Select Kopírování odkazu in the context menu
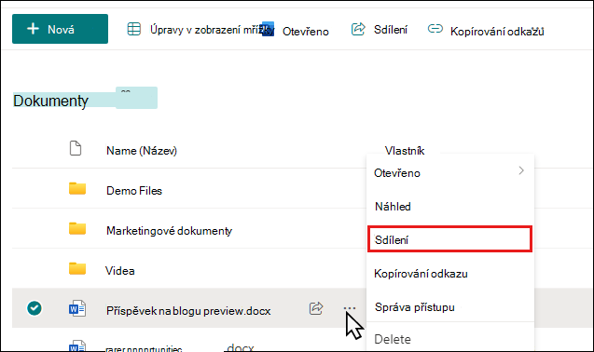This screenshot has height=352, width=594. tap(421, 274)
